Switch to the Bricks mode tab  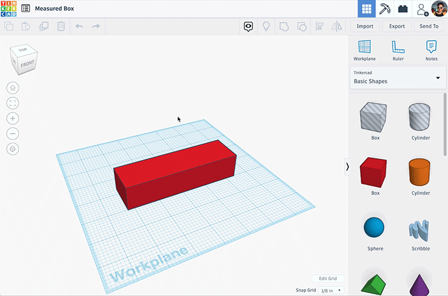pyautogui.click(x=403, y=9)
